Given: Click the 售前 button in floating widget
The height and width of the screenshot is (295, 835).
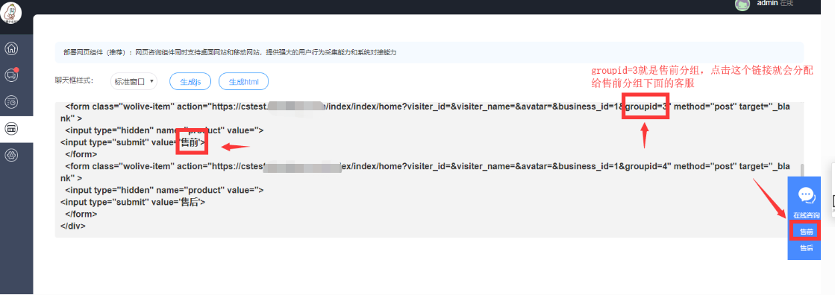Looking at the screenshot, I should 806,232.
